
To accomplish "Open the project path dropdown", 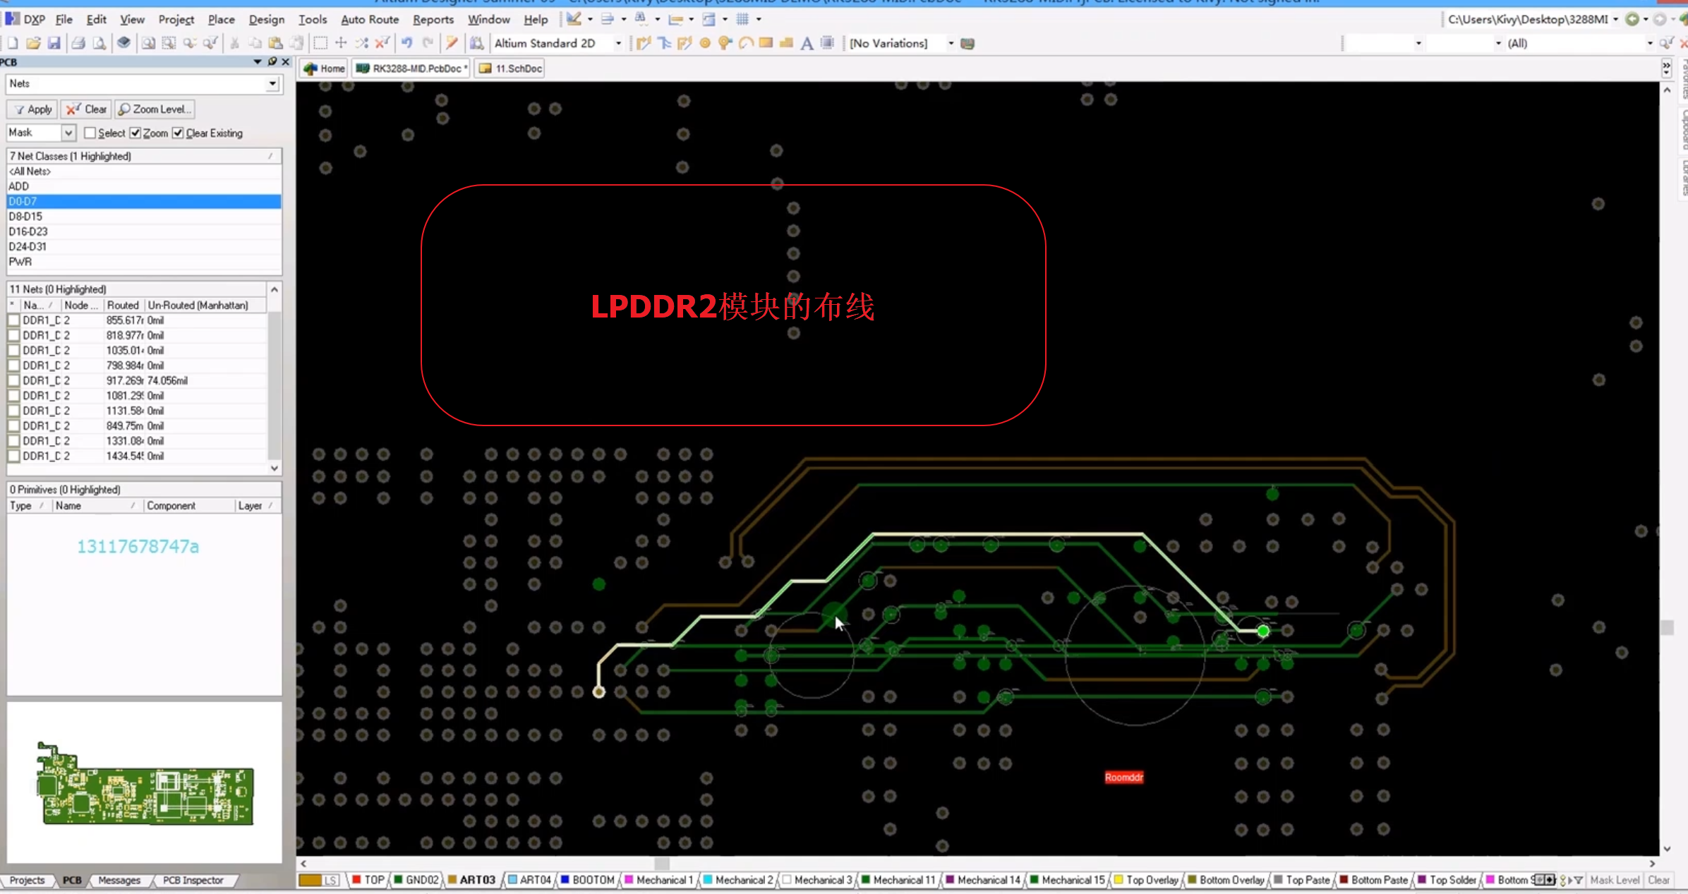I will (x=1615, y=20).
